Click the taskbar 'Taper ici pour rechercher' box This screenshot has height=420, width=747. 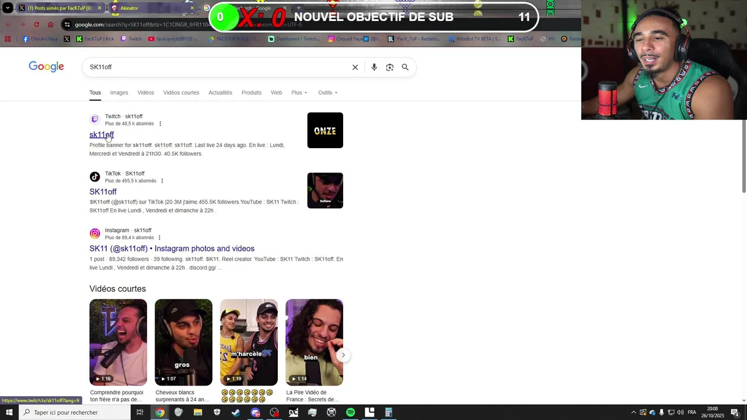coord(75,412)
